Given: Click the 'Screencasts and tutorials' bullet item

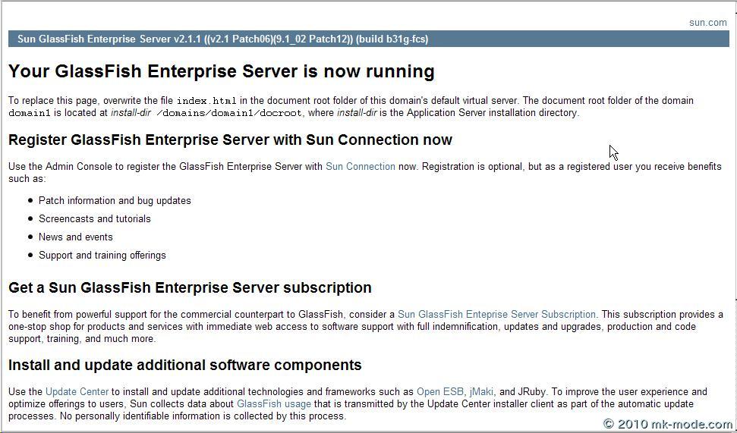Looking at the screenshot, I should [94, 219].
